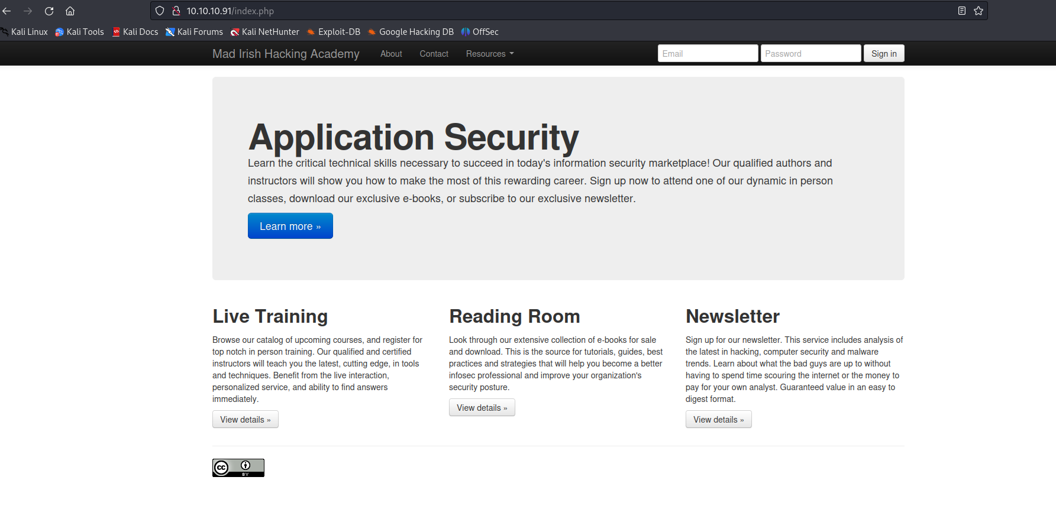Open the Google Hacking DB bookmark

411,32
